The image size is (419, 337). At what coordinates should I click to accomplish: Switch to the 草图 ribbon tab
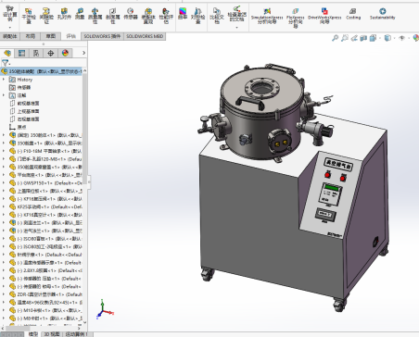51,36
